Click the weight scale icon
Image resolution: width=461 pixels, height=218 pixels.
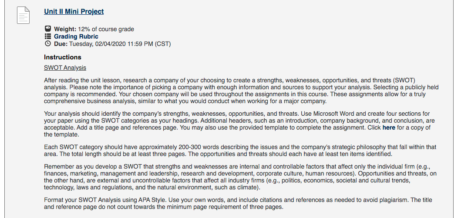(47, 29)
